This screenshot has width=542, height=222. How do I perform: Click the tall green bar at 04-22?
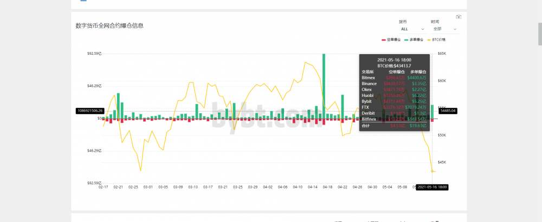tap(343, 107)
